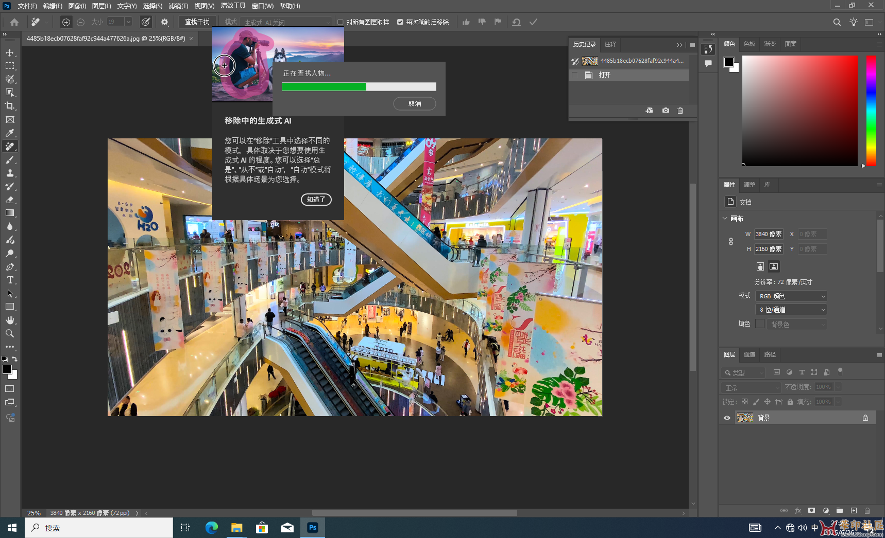The image size is (885, 538).
Task: Click the 取消 button in progress dialog
Action: 414,104
